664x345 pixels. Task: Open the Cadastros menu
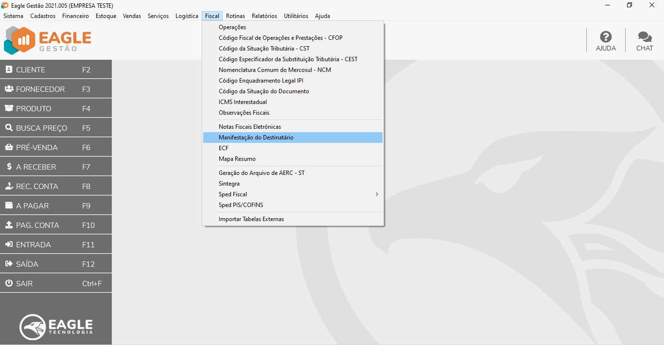click(x=43, y=16)
